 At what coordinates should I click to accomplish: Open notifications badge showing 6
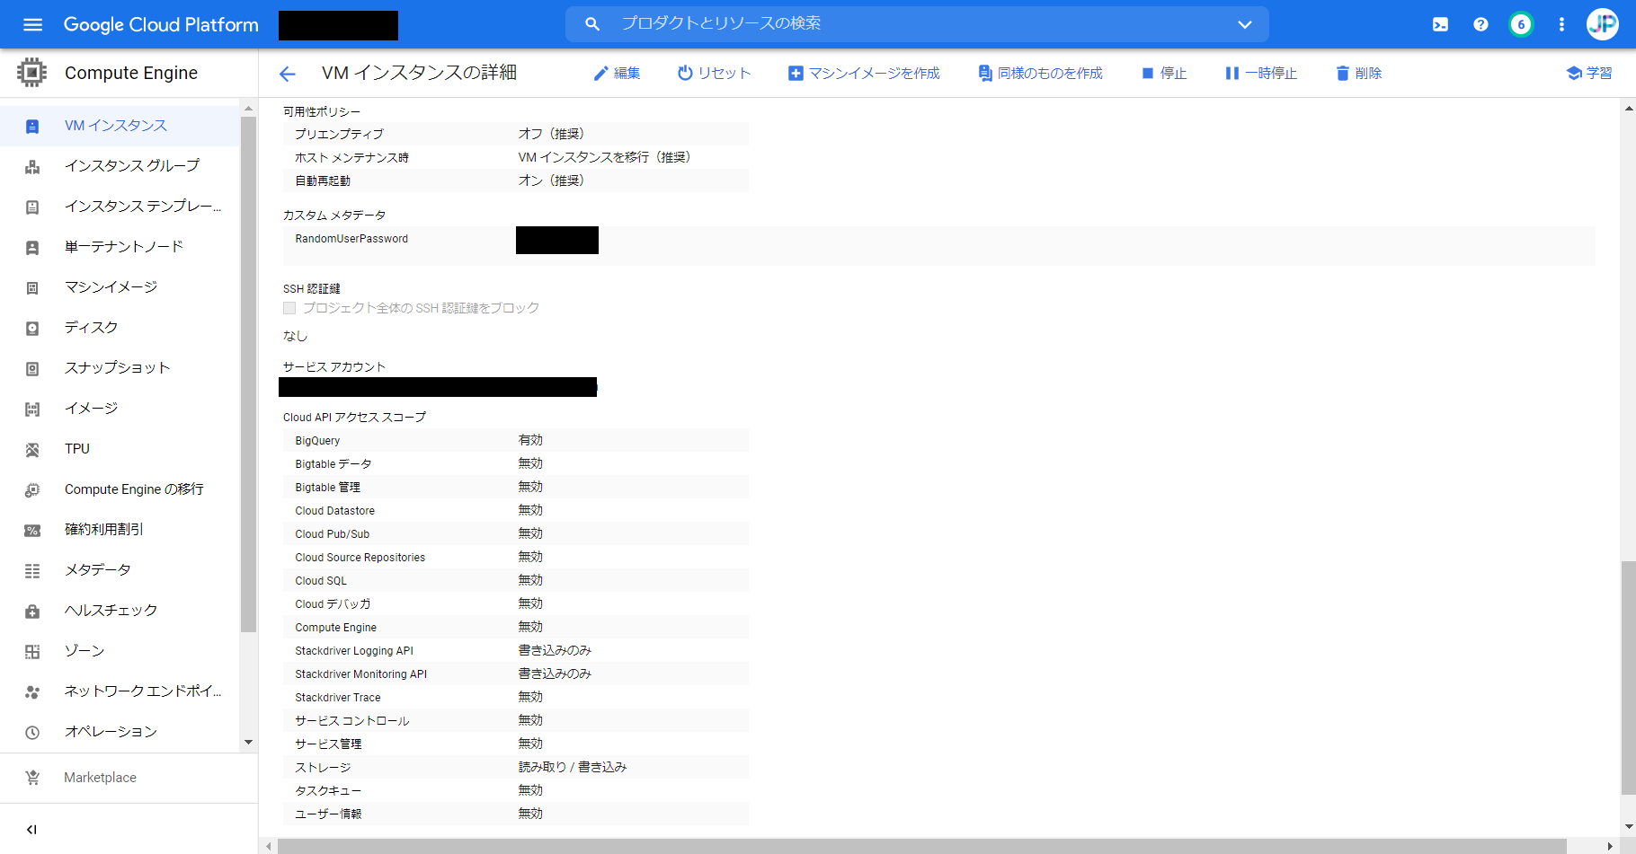[1521, 24]
